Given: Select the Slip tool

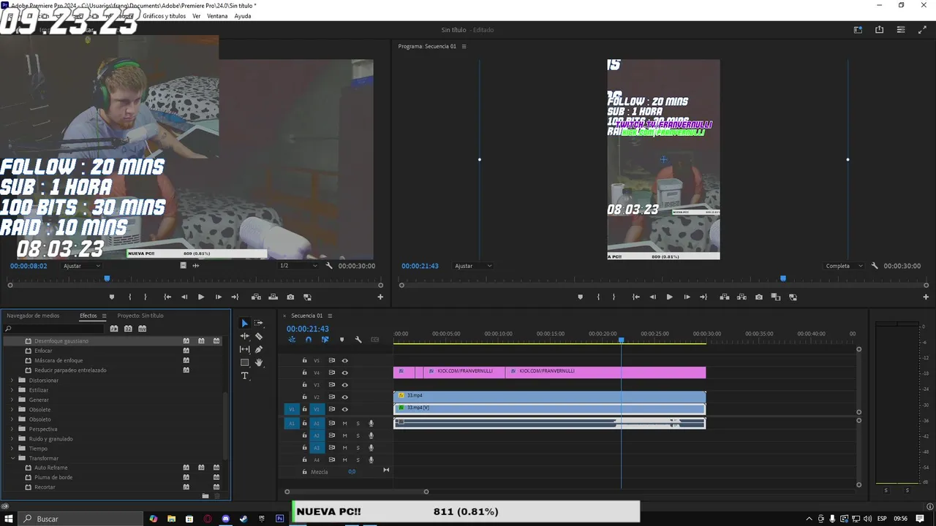Looking at the screenshot, I should pos(244,349).
